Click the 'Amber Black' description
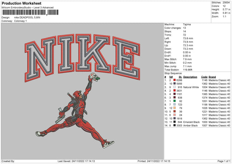The height and width of the screenshot is (164, 232). [190, 126]
